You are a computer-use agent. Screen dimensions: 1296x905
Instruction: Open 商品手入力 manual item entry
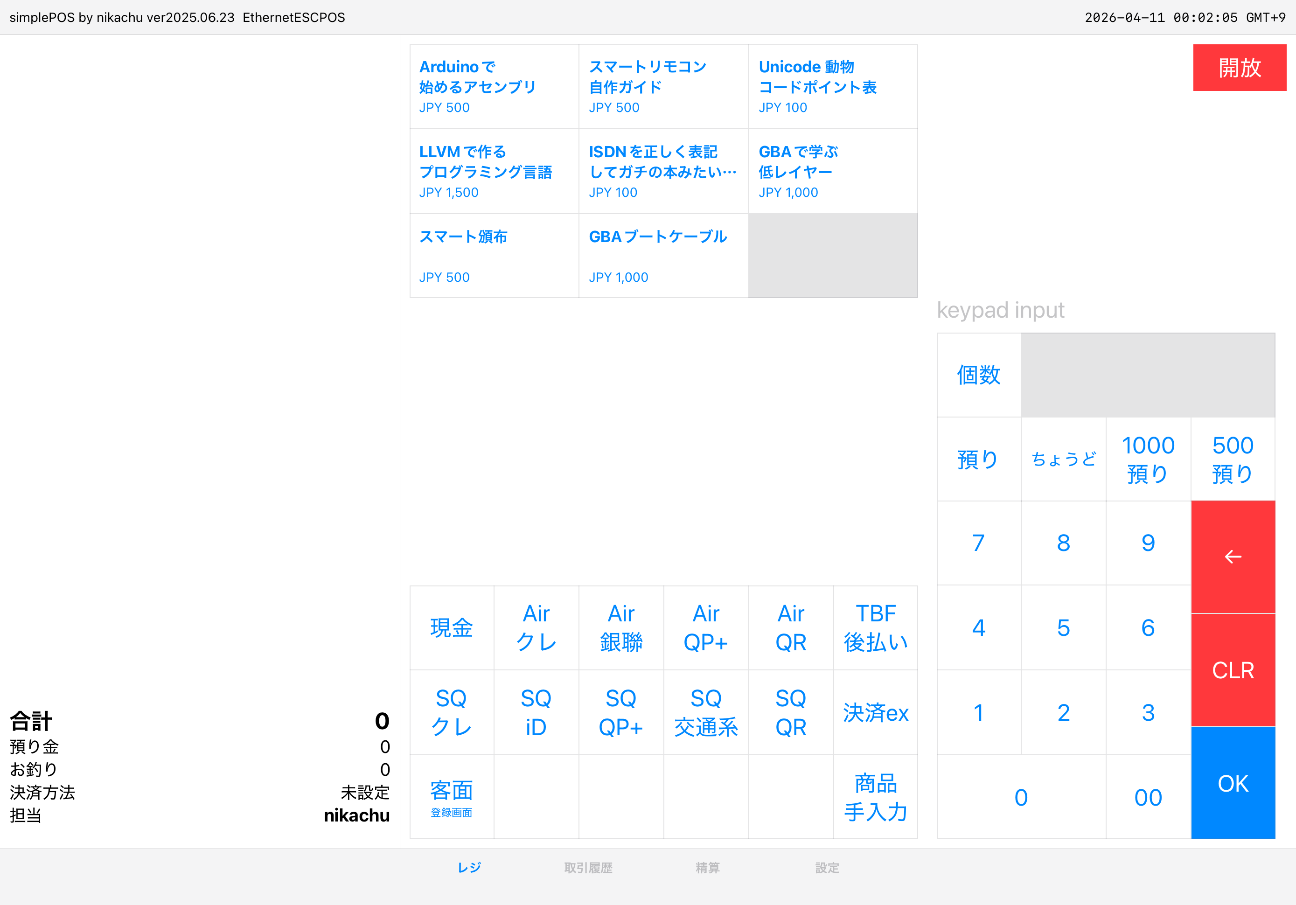click(x=876, y=797)
